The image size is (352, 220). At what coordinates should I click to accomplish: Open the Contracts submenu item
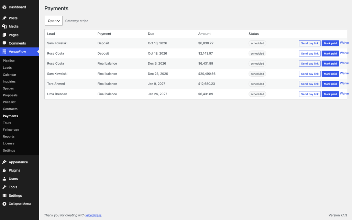[10, 109]
